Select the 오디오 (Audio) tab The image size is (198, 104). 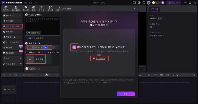(41, 9)
